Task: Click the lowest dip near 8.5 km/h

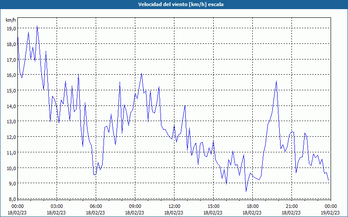Action: [x=246, y=191]
